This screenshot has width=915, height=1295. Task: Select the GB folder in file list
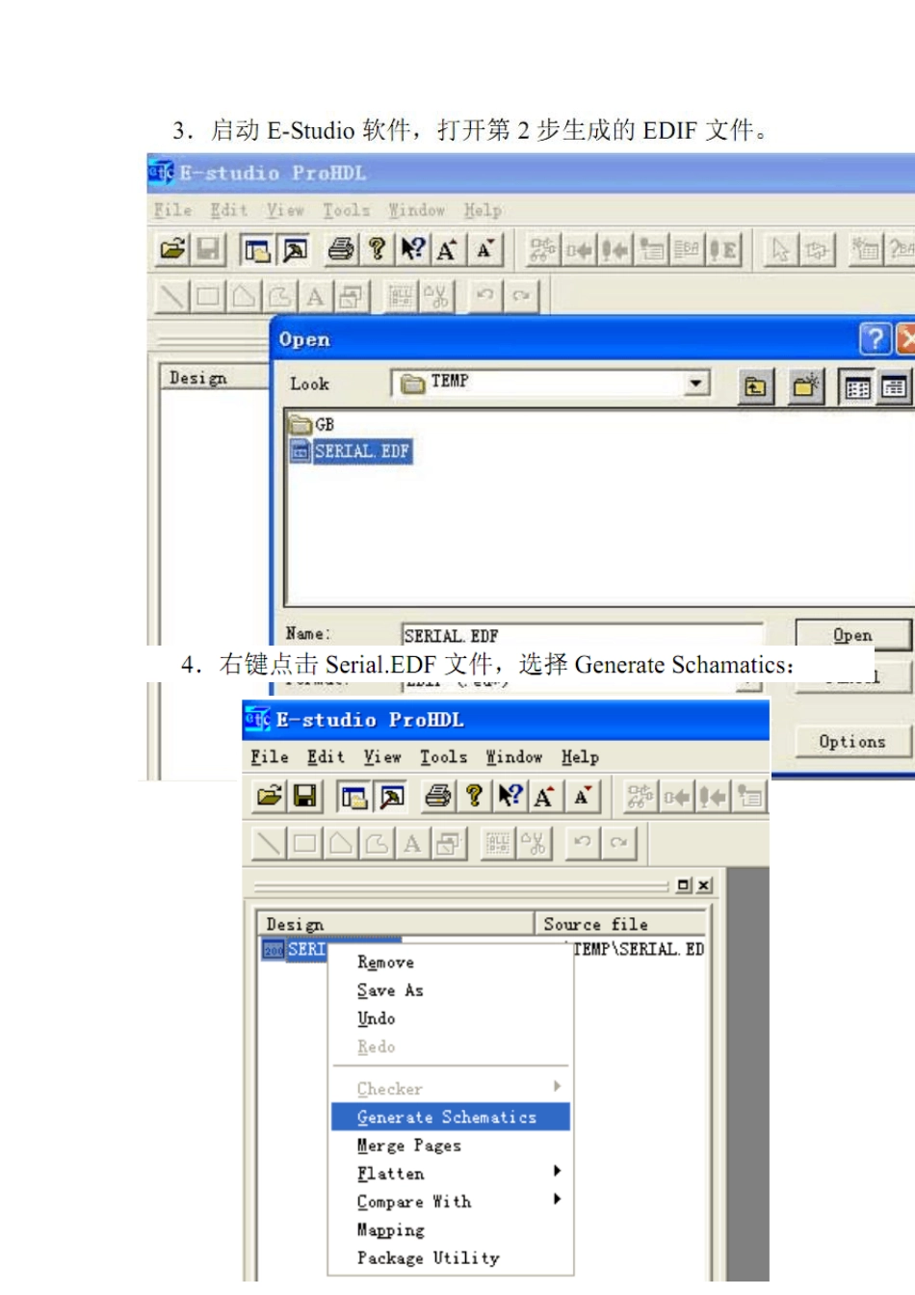[x=313, y=424]
